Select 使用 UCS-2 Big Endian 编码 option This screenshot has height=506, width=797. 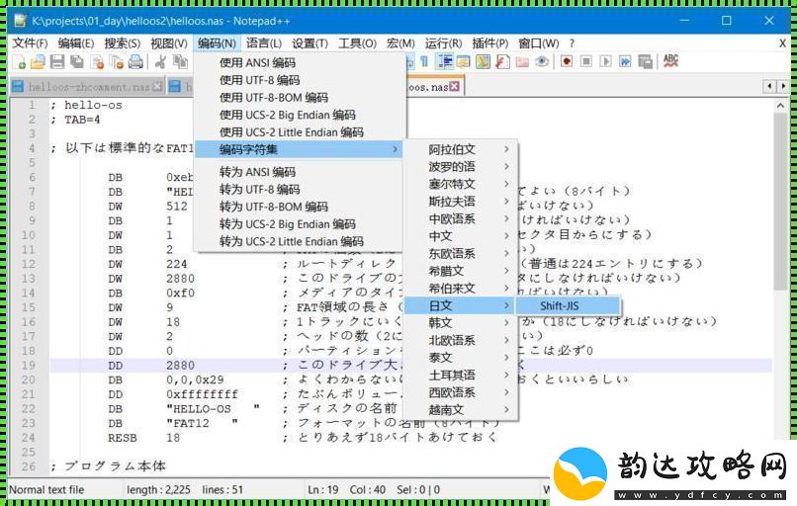click(x=300, y=115)
